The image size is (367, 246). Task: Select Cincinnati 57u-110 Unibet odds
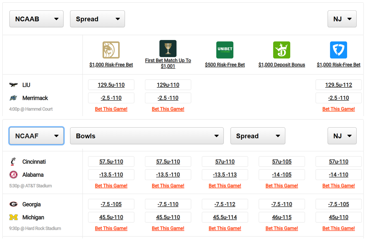tap(225, 162)
